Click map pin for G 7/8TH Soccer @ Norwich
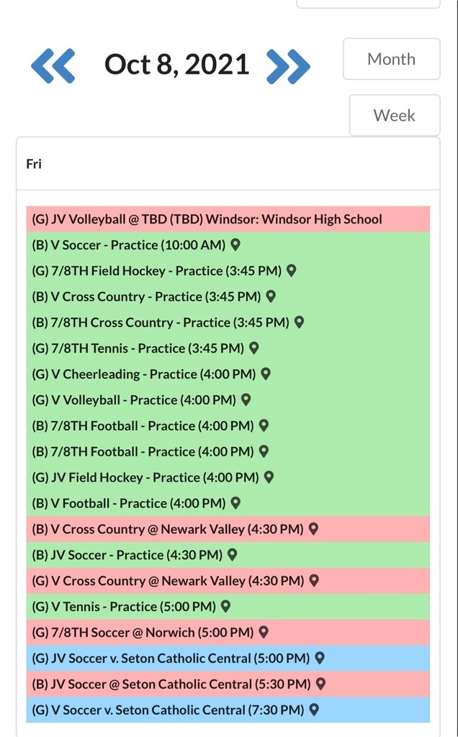The width and height of the screenshot is (458, 737). (x=264, y=632)
